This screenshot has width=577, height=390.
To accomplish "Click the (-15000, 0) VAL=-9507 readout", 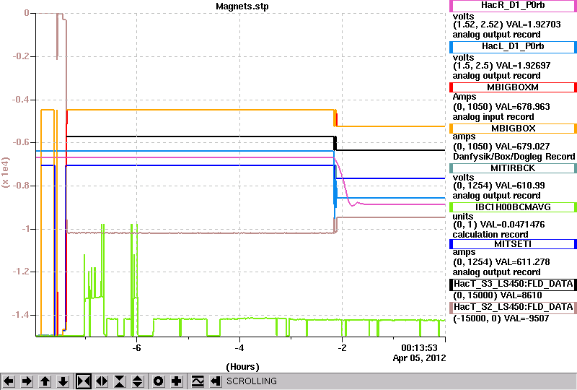I will click(x=501, y=318).
